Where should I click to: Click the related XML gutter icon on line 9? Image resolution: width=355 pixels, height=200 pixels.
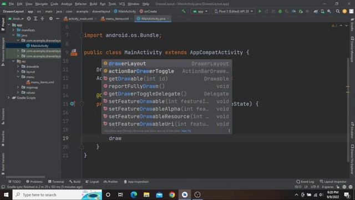click(74, 53)
